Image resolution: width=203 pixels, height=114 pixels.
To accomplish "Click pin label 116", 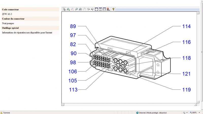I will pos(187,42).
